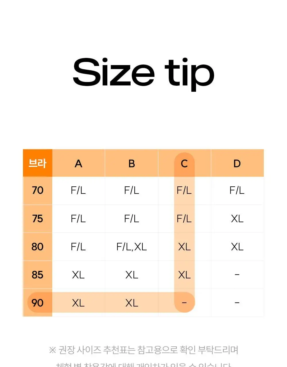Select the A cup column header
Screen dimensions: 287x367
pos(78,163)
